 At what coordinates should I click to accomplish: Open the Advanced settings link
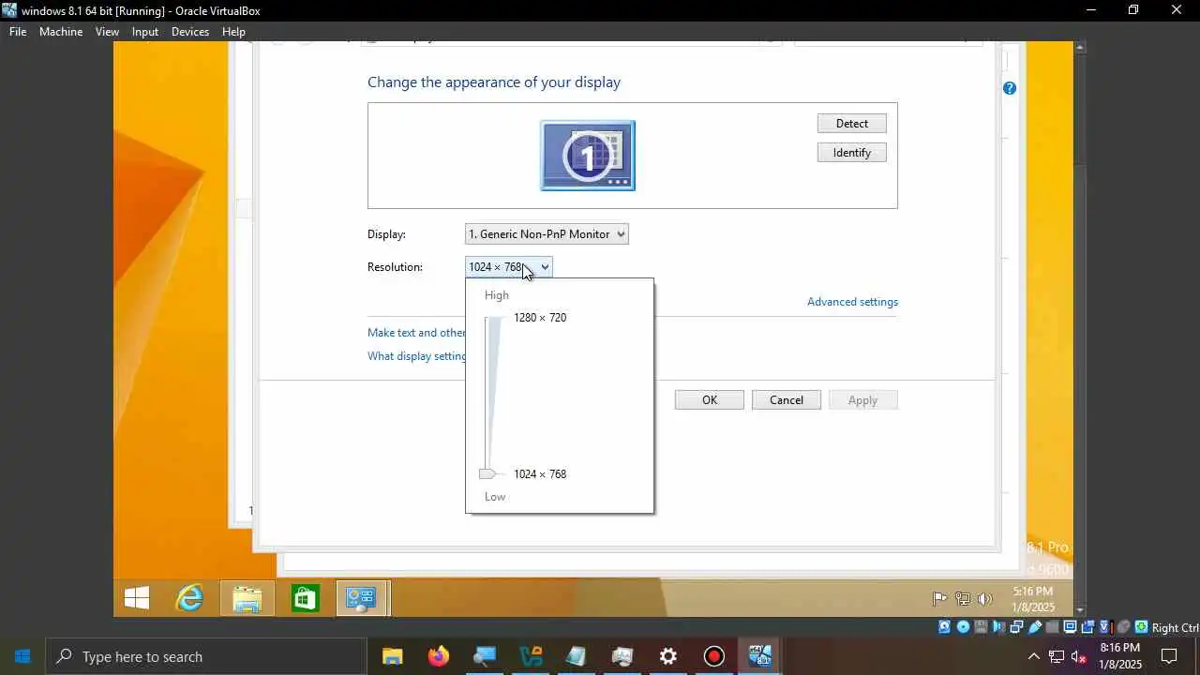[x=853, y=302]
